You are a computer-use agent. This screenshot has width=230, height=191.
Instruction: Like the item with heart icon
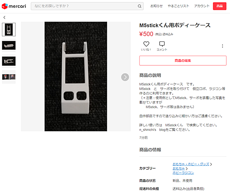click(146, 44)
